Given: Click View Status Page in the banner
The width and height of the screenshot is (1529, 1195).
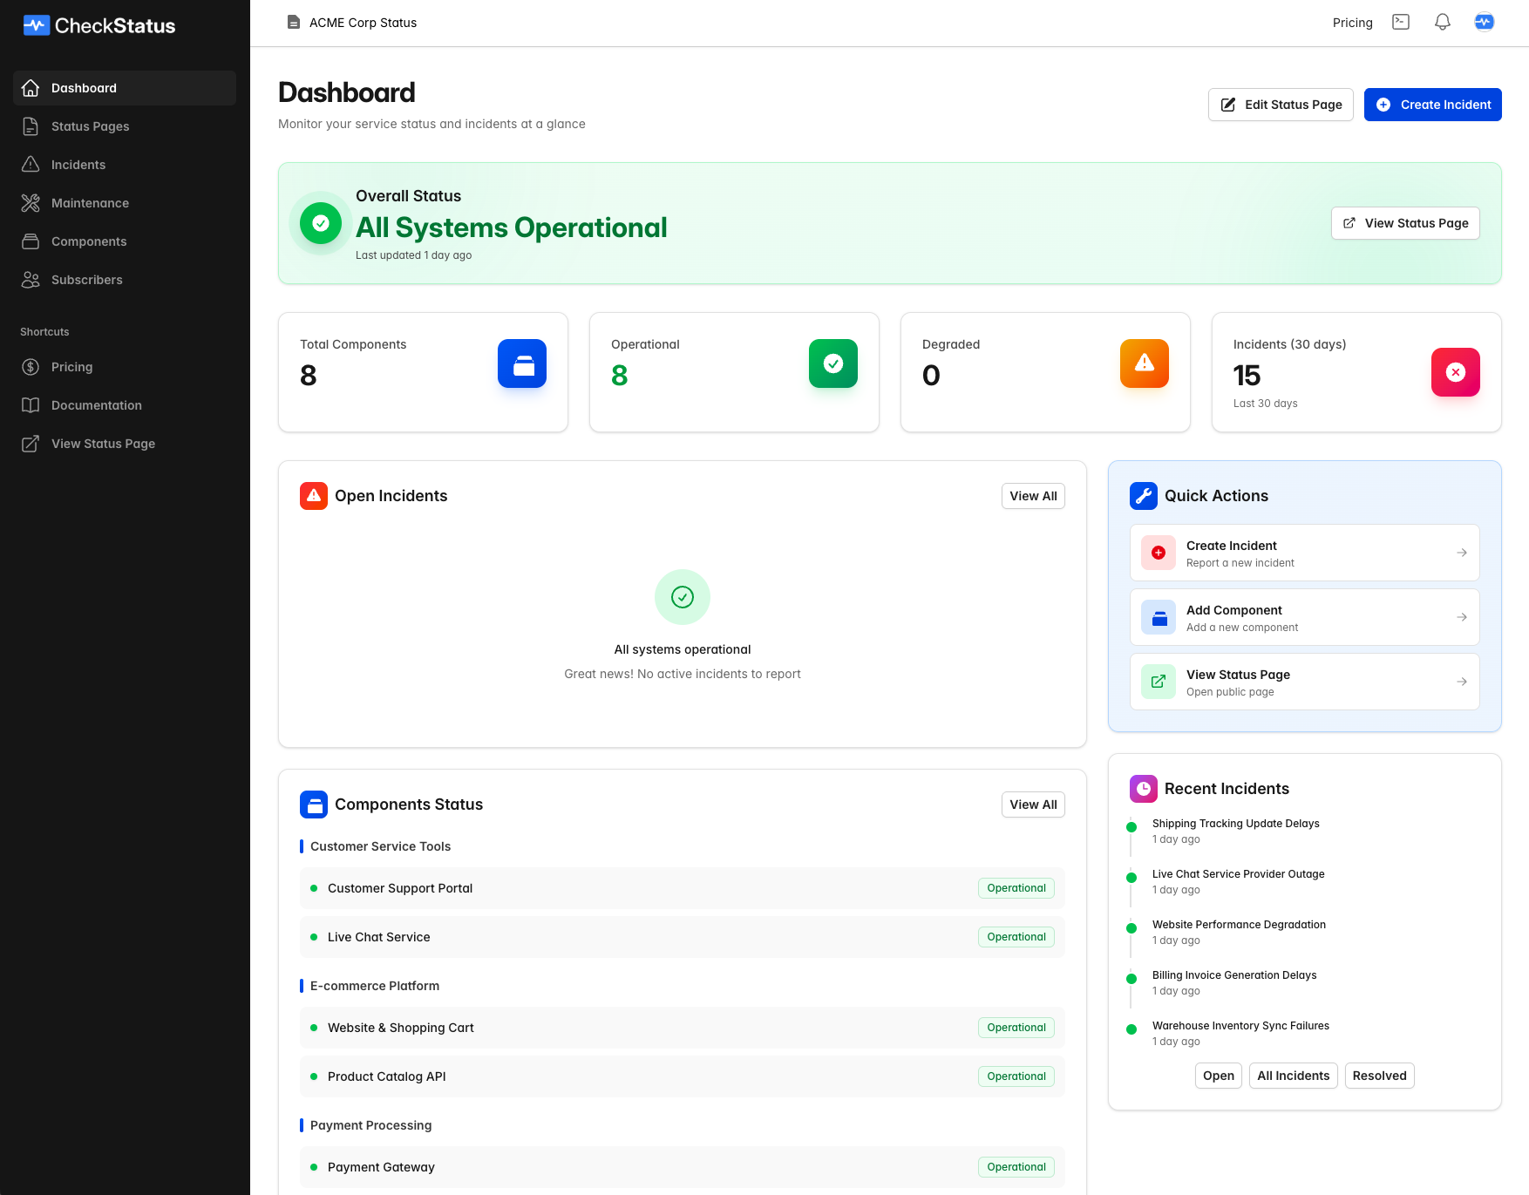Looking at the screenshot, I should click(1405, 223).
